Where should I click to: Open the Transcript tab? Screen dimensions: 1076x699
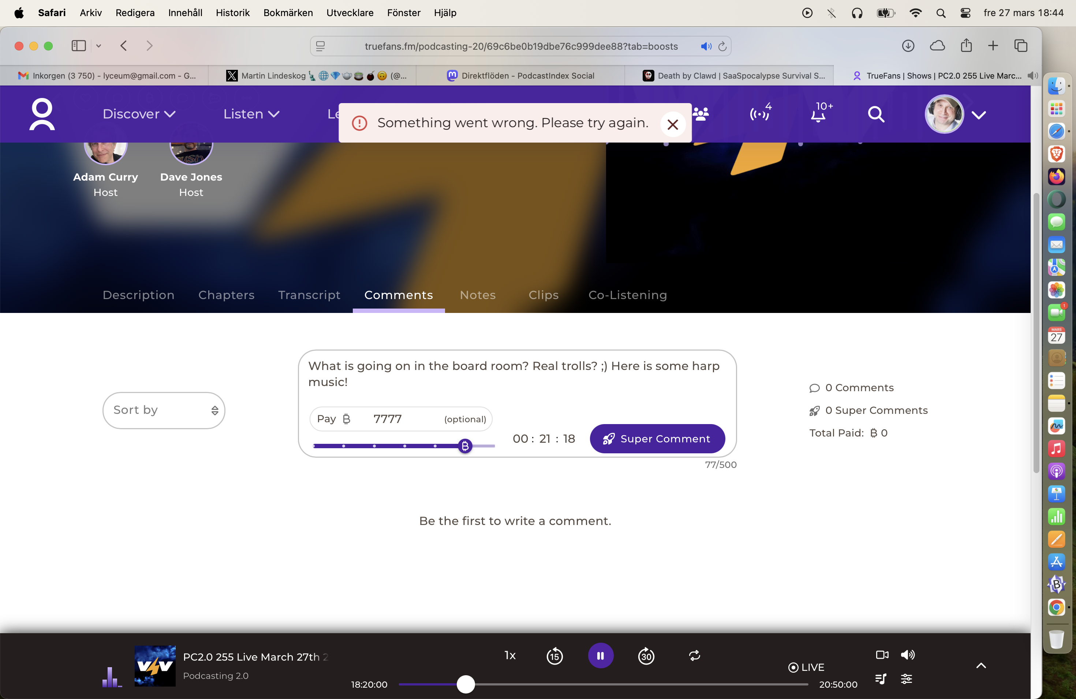point(309,295)
